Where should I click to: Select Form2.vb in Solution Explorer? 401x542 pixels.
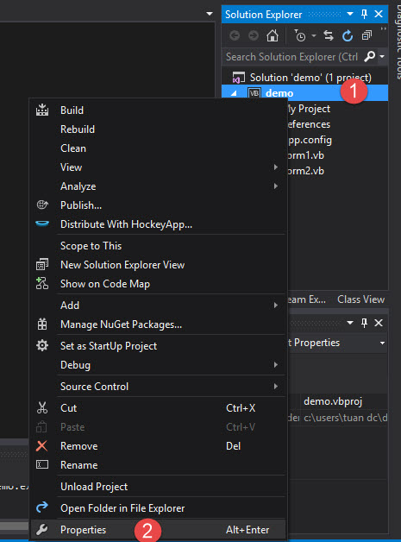(x=305, y=171)
